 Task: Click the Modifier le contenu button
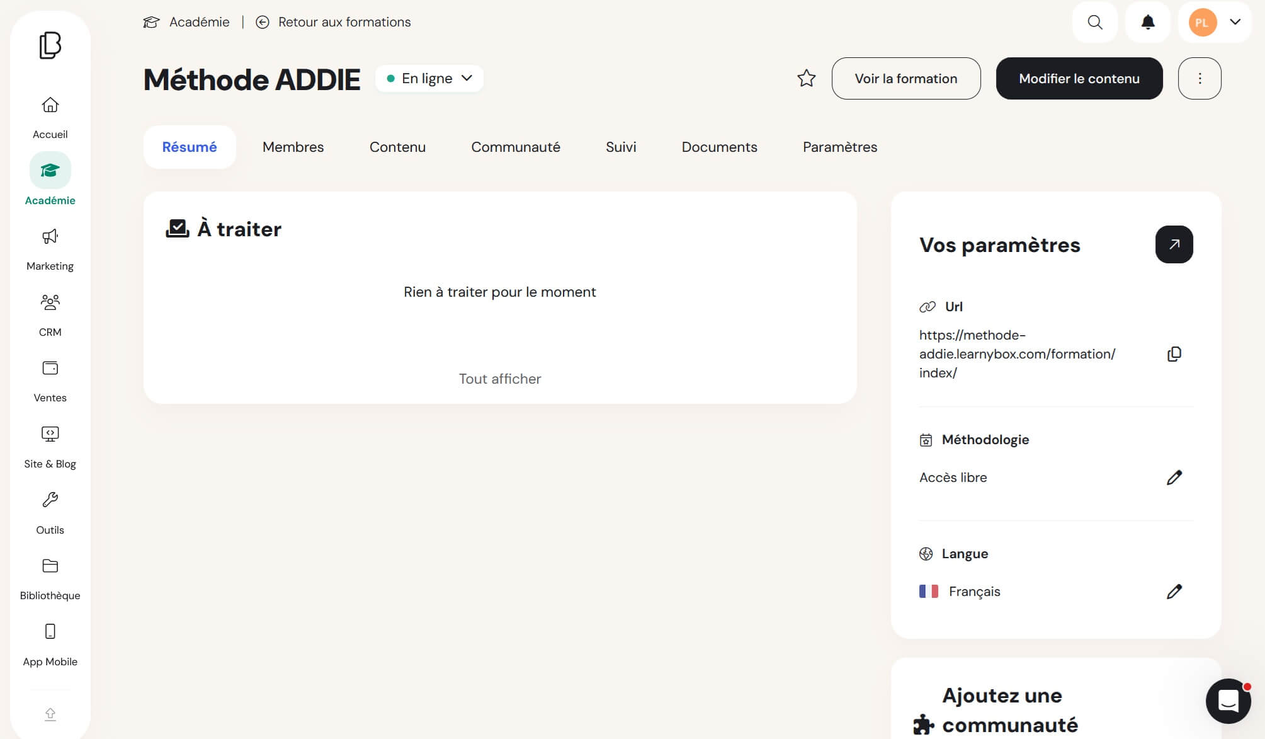point(1079,78)
